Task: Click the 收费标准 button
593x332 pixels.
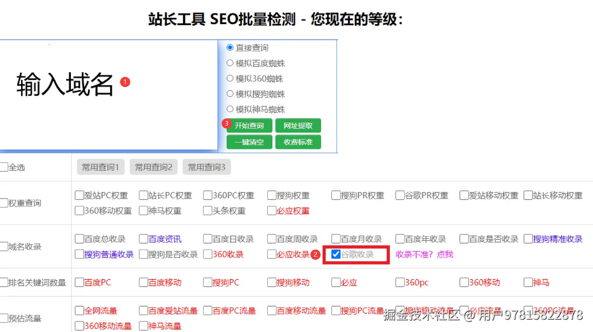Action: point(298,142)
